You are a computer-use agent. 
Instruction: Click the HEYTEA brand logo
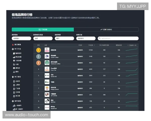(x=47, y=101)
